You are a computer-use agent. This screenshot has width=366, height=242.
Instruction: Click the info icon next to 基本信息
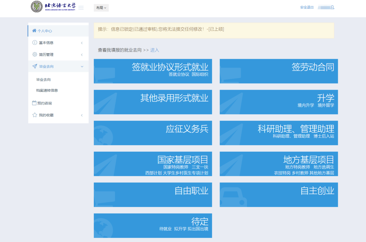click(x=35, y=43)
